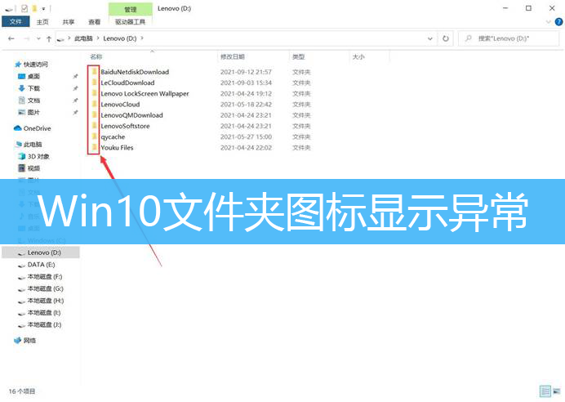
Task: Select OneDrive in the navigation pane
Action: [36, 128]
